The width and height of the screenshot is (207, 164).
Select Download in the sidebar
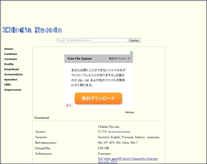(x=11, y=69)
